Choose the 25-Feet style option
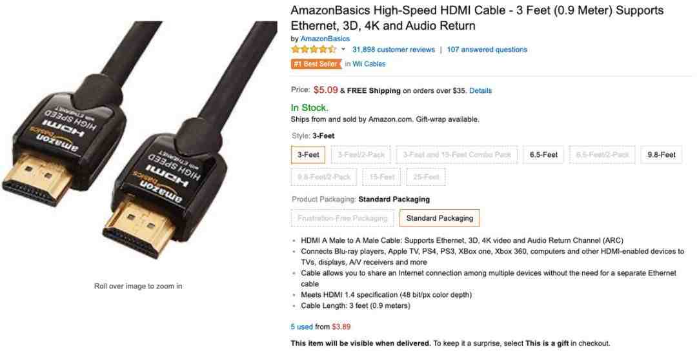697x355 pixels. [x=426, y=177]
